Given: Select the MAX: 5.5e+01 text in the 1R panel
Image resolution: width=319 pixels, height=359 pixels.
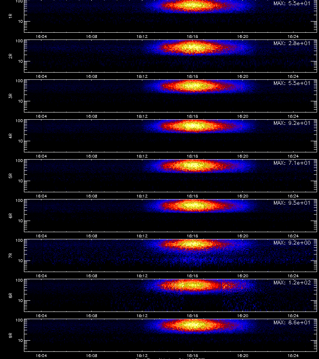Looking at the screenshot, I should point(292,4).
